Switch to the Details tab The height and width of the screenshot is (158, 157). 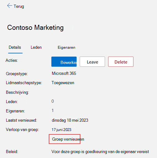coord(15,47)
